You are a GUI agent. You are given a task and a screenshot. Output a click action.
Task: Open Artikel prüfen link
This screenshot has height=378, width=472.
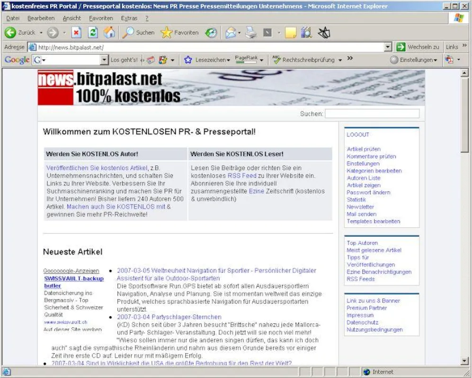coord(364,149)
